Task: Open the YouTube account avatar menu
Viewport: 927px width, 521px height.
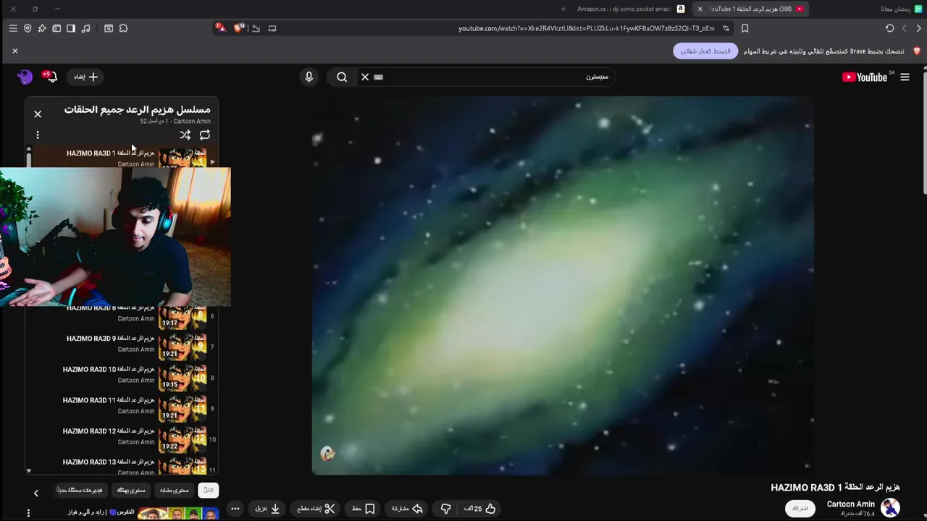Action: coord(25,77)
